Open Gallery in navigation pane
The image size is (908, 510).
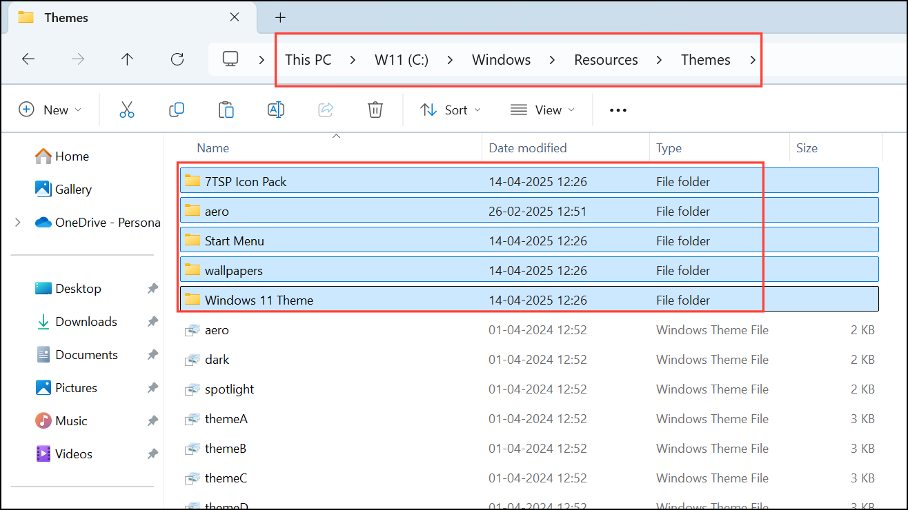point(63,190)
